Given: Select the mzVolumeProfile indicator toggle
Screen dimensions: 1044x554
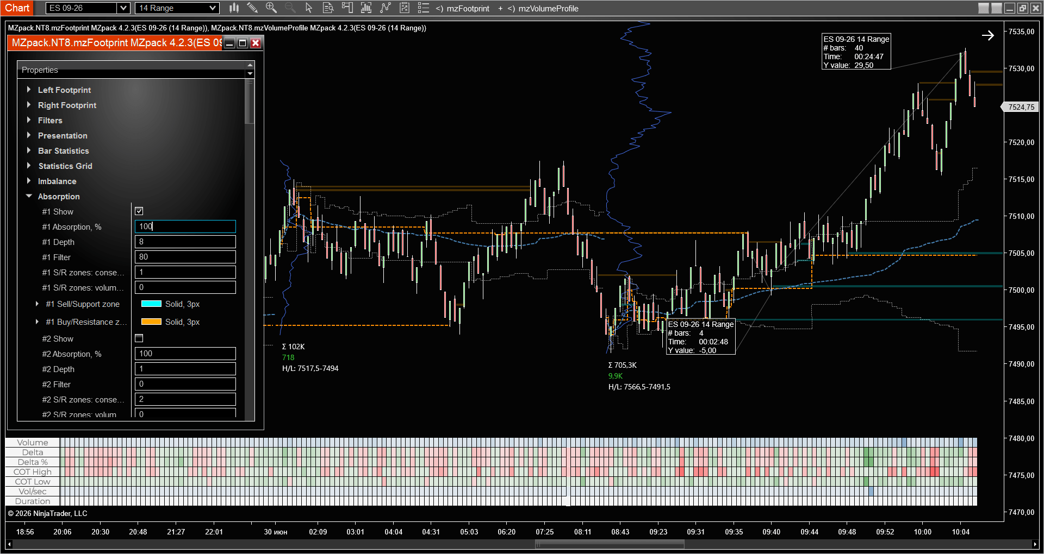Looking at the screenshot, I should point(543,8).
